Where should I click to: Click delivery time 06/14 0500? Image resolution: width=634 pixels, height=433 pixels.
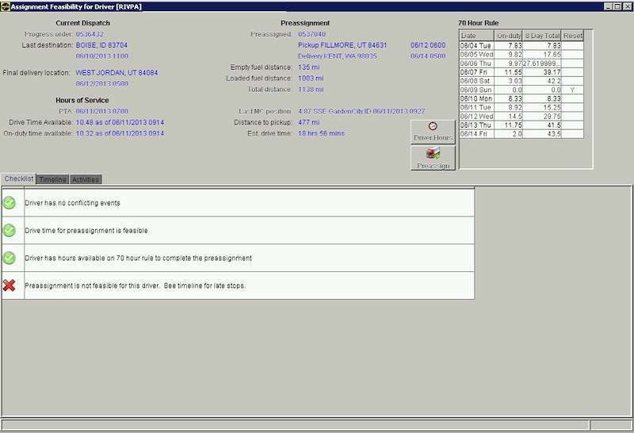pyautogui.click(x=428, y=56)
